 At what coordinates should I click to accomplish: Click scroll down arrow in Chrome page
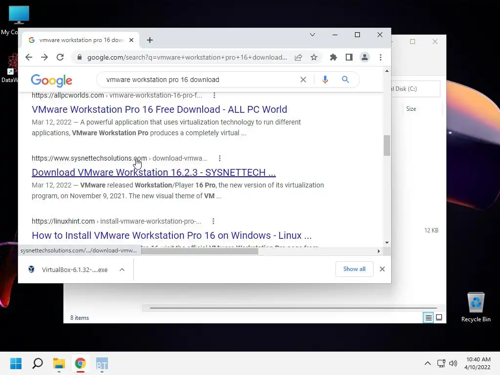(387, 243)
